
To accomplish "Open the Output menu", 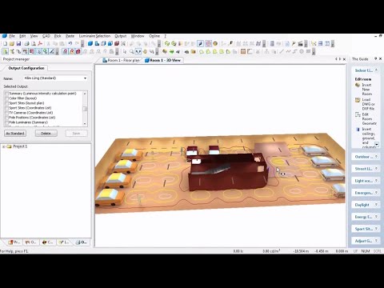I will tap(121, 36).
